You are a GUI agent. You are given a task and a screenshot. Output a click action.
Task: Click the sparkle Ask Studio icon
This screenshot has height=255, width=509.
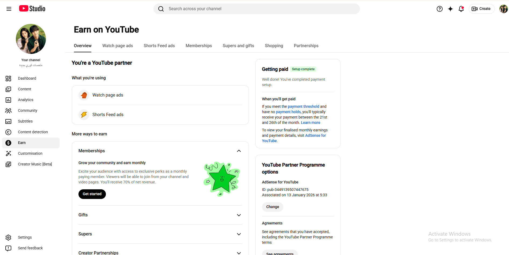point(450,9)
